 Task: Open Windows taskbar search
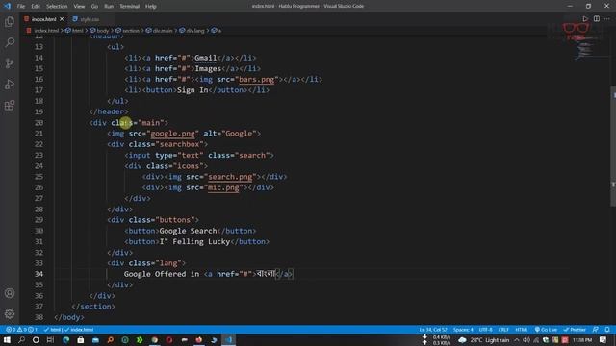[21, 339]
